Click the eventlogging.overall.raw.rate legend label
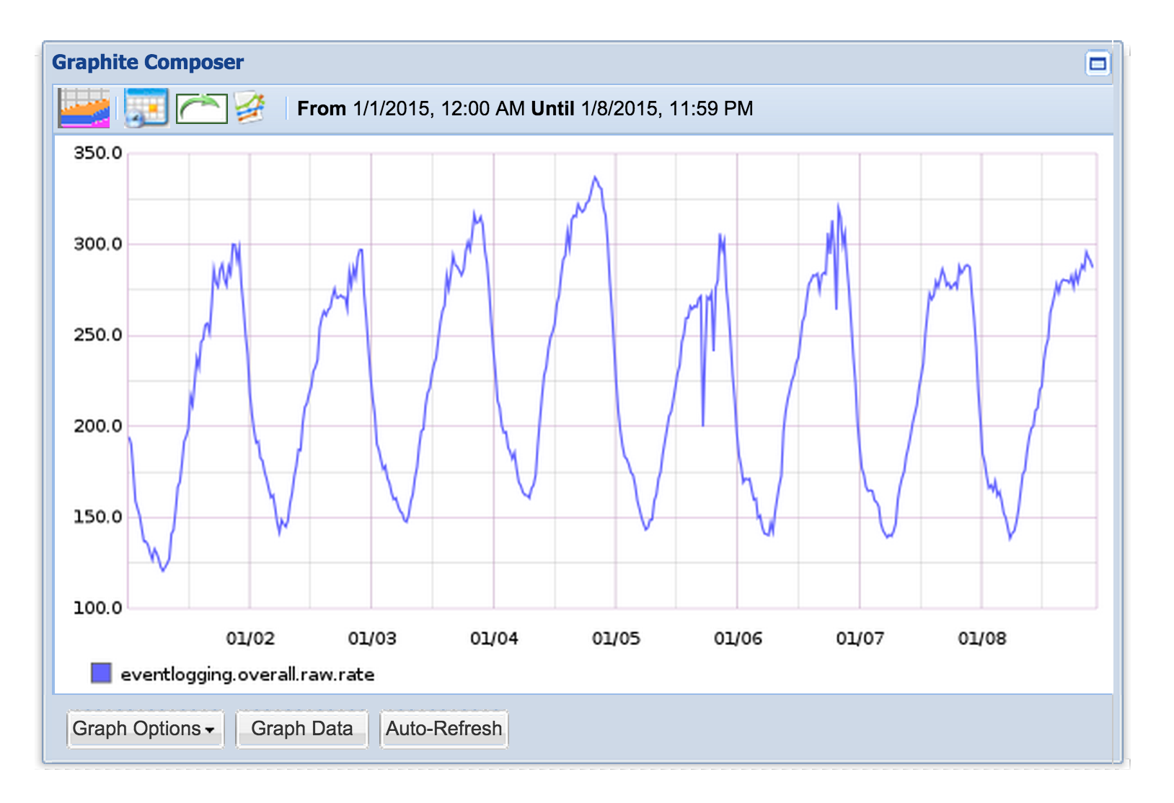Image resolution: width=1174 pixels, height=803 pixels. pos(247,675)
